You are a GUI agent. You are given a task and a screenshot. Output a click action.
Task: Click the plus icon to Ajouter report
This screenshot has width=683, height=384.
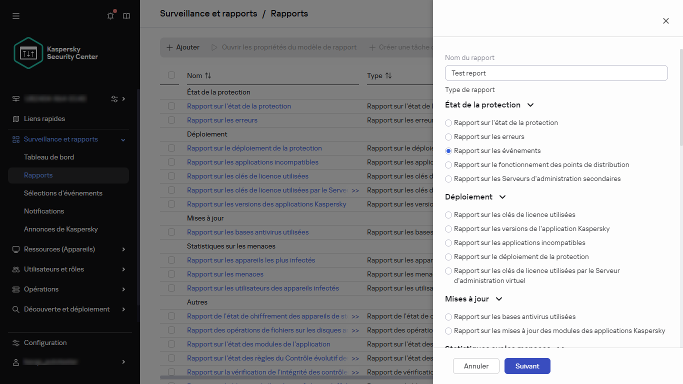169,47
